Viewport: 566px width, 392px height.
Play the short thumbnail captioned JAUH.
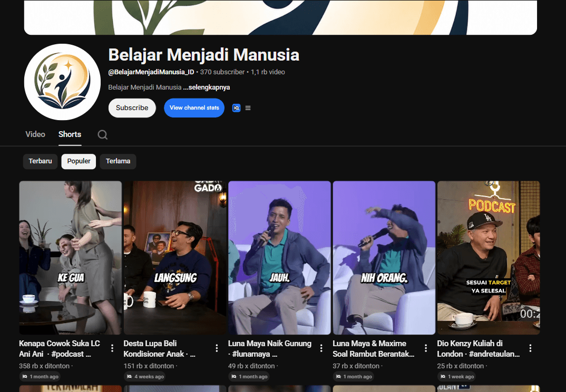279,258
